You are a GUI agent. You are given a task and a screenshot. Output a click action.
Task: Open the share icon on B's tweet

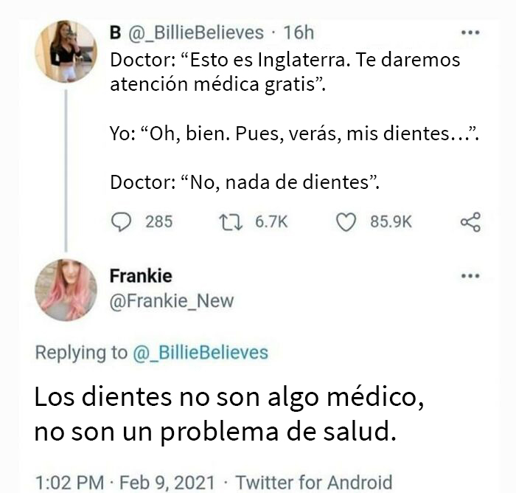click(470, 221)
